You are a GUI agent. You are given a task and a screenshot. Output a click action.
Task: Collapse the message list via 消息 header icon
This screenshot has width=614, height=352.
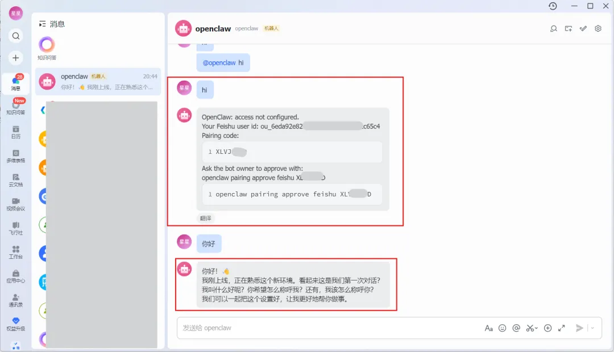tap(42, 24)
